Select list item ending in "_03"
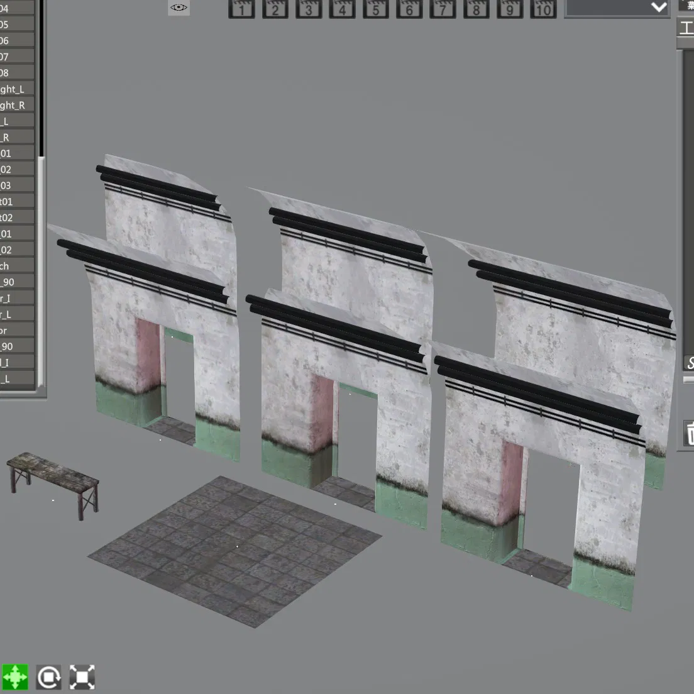694x694 pixels. (17, 185)
